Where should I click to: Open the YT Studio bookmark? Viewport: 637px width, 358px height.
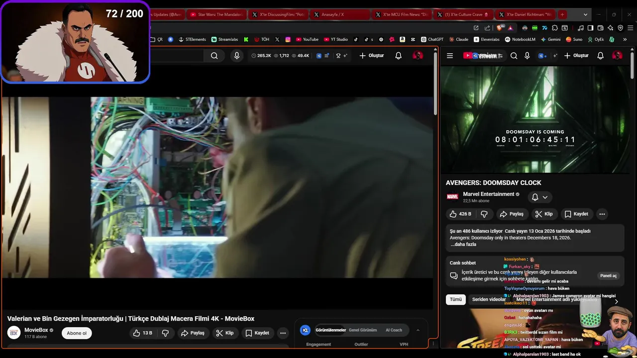pyautogui.click(x=336, y=39)
